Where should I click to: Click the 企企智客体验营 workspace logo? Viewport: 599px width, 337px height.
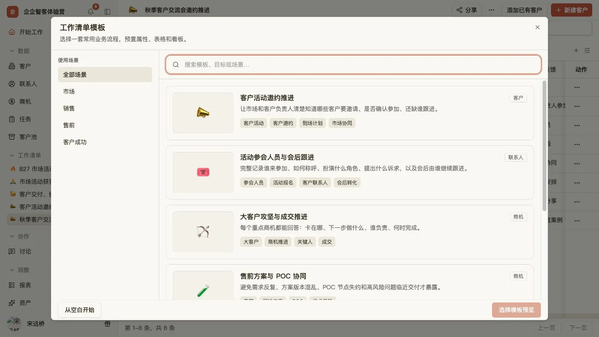point(13,12)
